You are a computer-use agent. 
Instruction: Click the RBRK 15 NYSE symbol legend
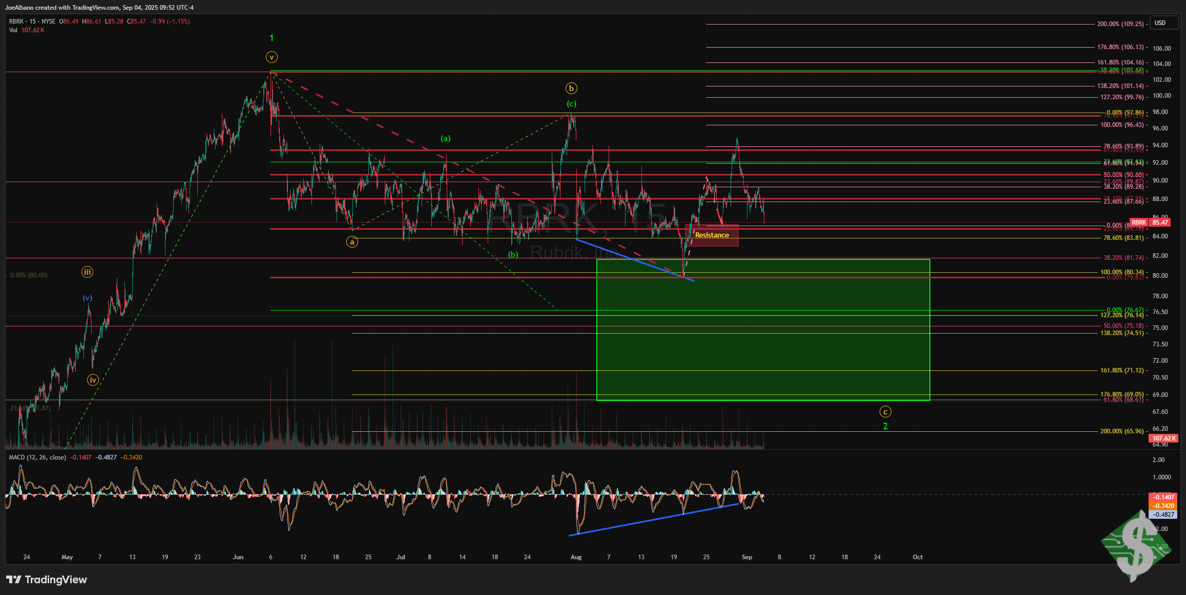(32, 21)
